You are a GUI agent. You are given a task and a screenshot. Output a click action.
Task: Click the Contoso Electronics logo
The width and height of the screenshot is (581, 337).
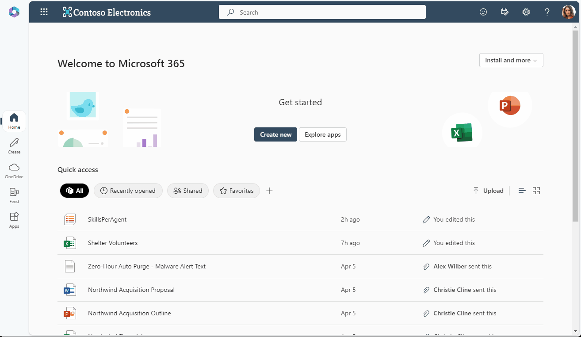pyautogui.click(x=107, y=12)
